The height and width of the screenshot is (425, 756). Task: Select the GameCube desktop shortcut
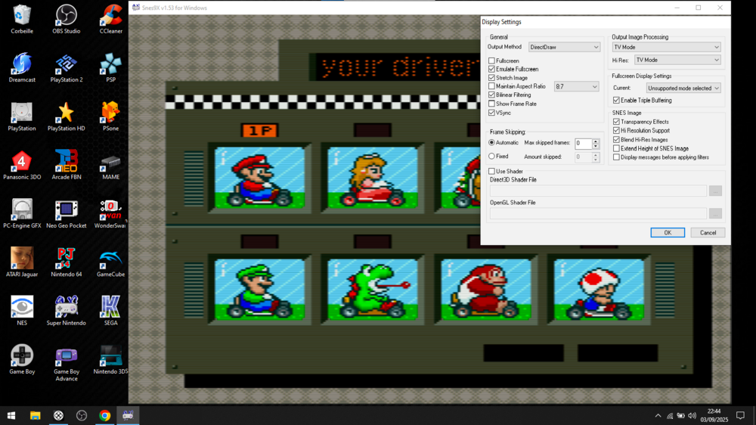(111, 262)
